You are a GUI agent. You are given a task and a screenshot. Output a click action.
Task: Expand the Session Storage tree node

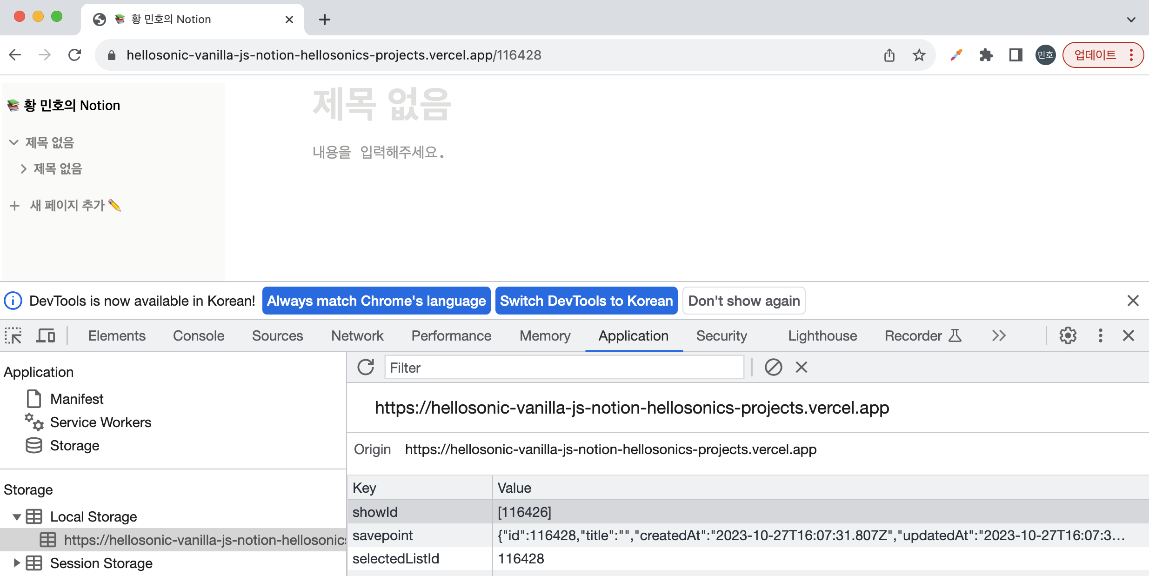(x=17, y=563)
